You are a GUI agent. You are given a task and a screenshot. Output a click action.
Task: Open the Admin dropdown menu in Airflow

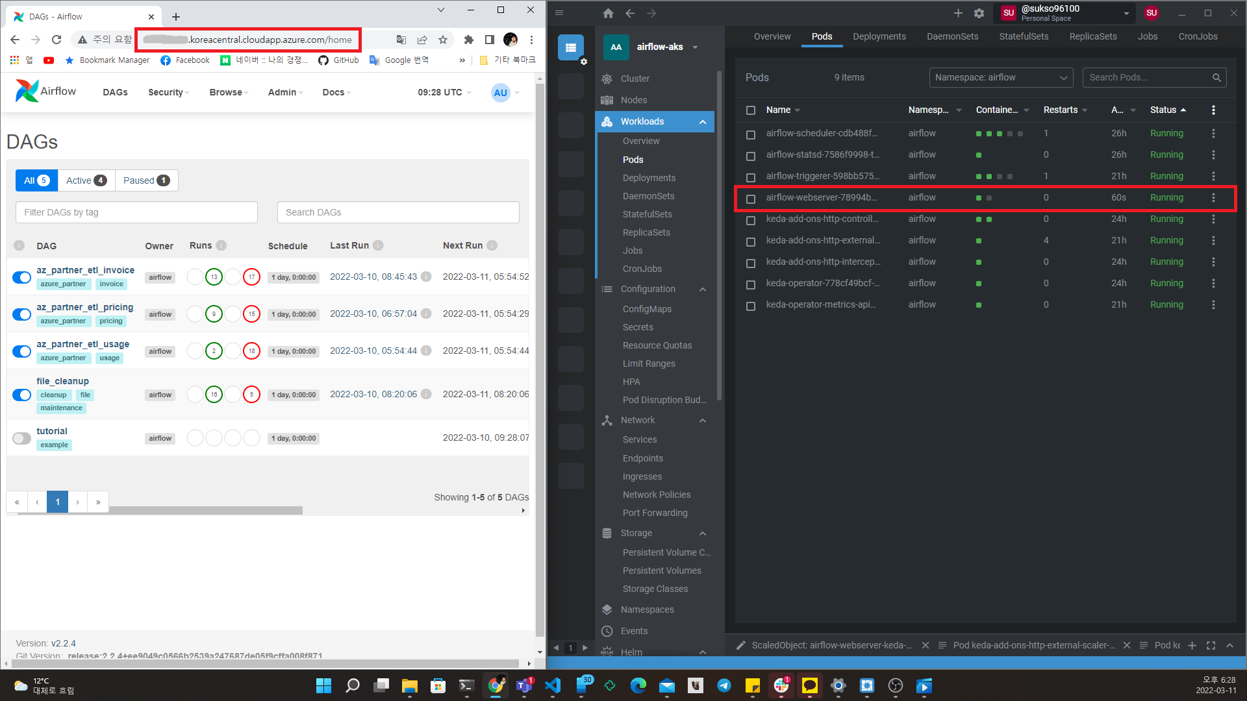click(x=285, y=92)
